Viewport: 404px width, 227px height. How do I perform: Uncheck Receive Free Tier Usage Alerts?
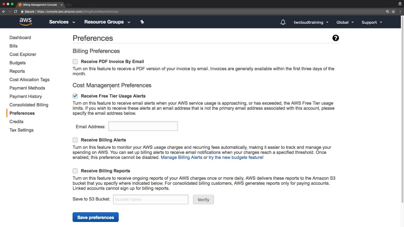click(x=75, y=96)
